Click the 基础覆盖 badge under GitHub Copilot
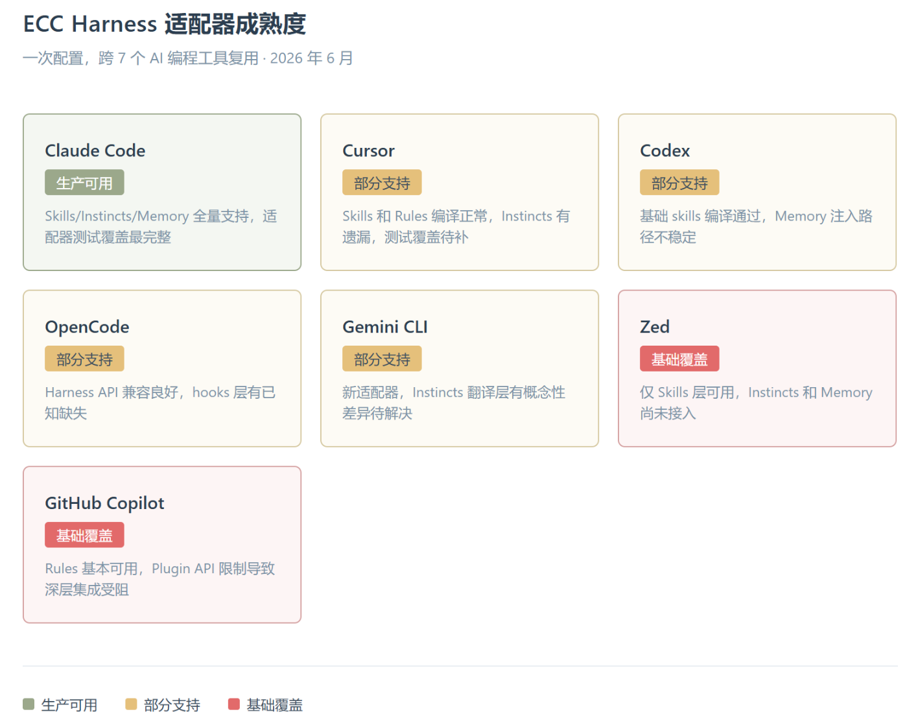This screenshot has width=918, height=725. pos(84,536)
